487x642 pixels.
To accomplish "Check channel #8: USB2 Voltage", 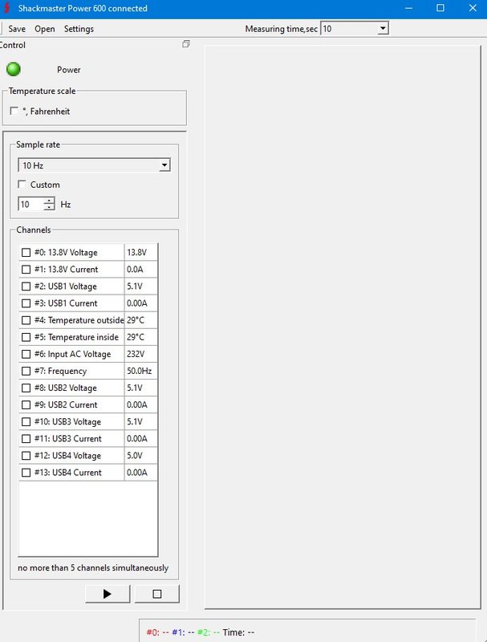I will pos(26,388).
